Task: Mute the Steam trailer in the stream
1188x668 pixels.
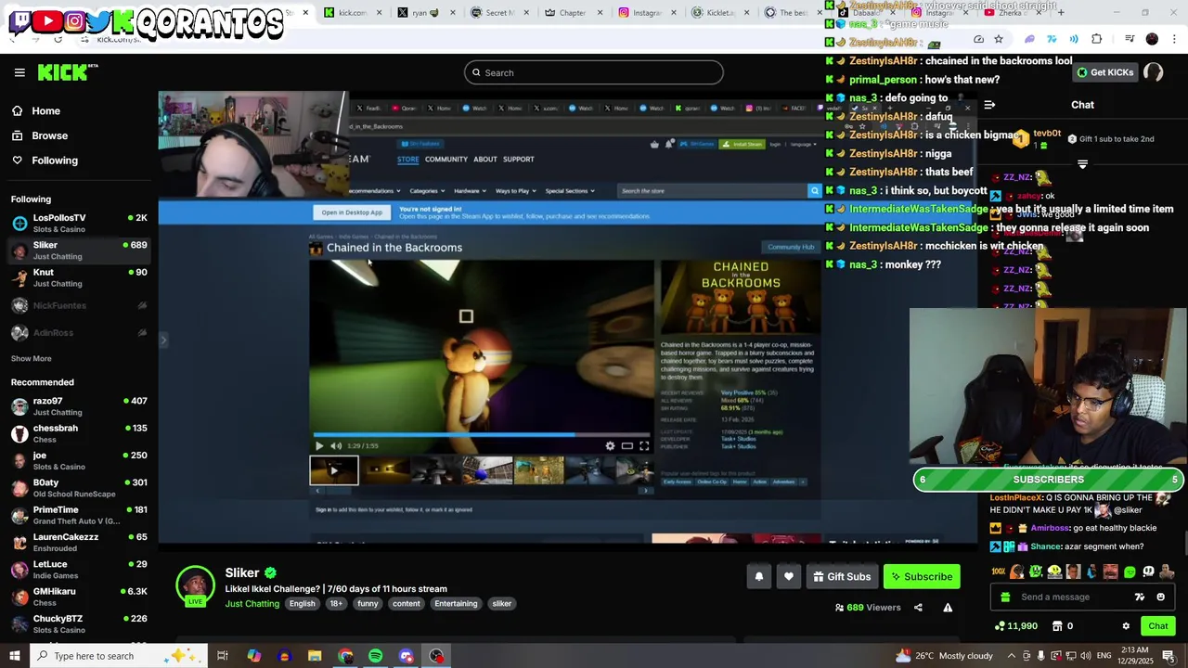Action: point(336,446)
